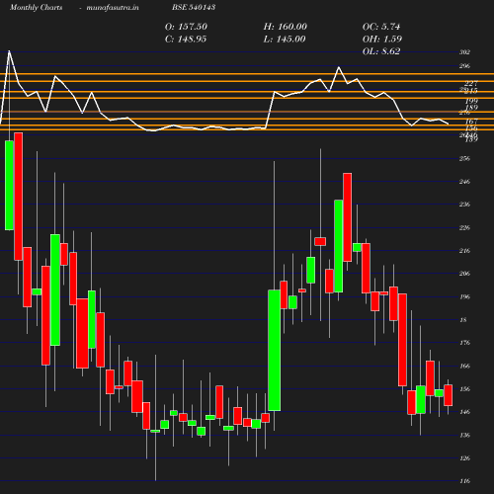494x494 pixels.
Task: Click the tall green candle rising from 146
Action: click(x=275, y=351)
